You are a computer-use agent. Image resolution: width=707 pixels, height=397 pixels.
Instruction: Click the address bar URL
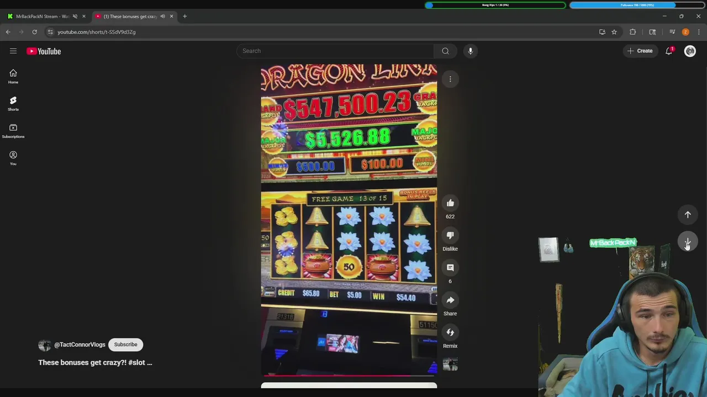[97, 32]
